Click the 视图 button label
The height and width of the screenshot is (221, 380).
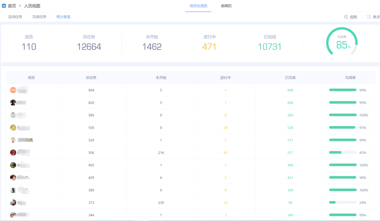pyautogui.click(x=353, y=17)
